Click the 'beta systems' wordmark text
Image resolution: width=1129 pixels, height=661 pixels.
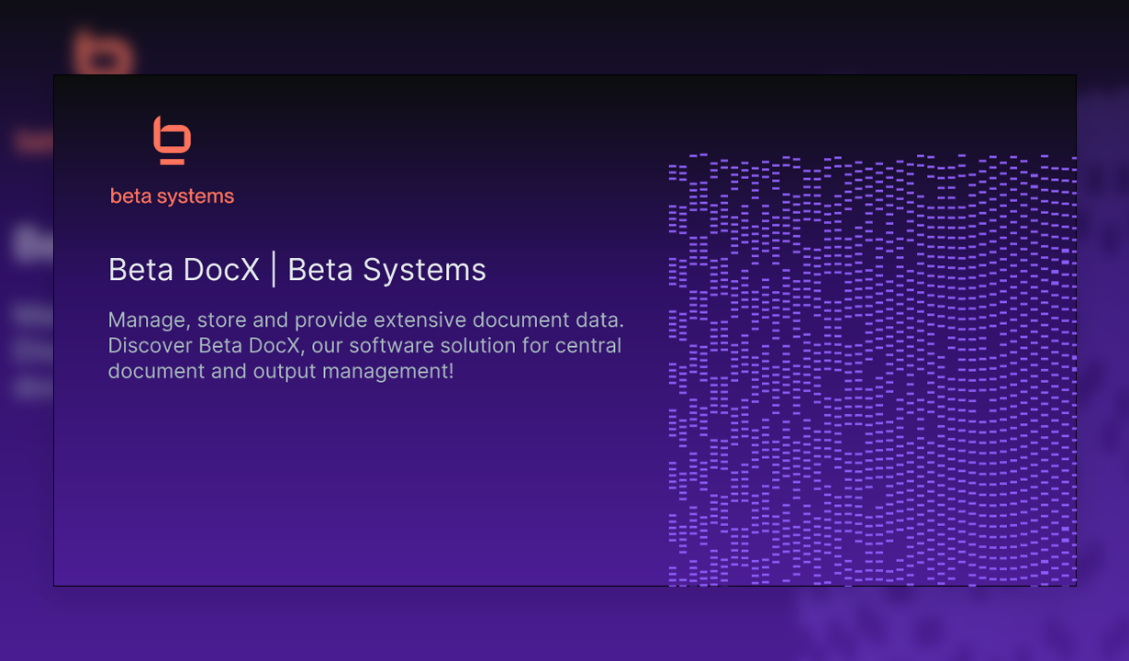(x=172, y=195)
